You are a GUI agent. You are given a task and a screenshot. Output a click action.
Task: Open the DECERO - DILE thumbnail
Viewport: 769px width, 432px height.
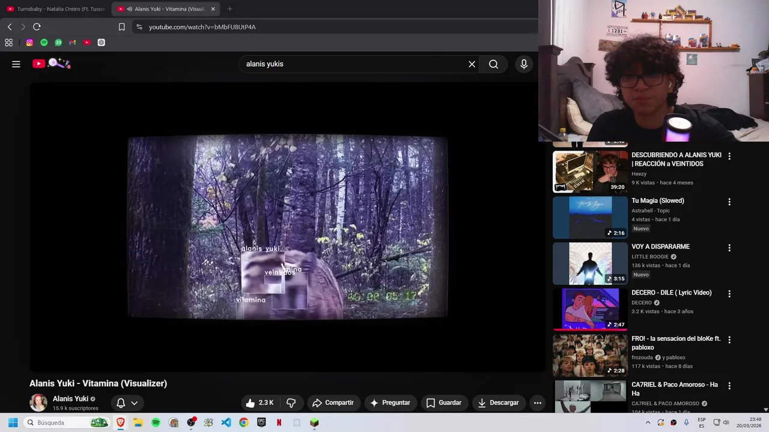pos(590,309)
